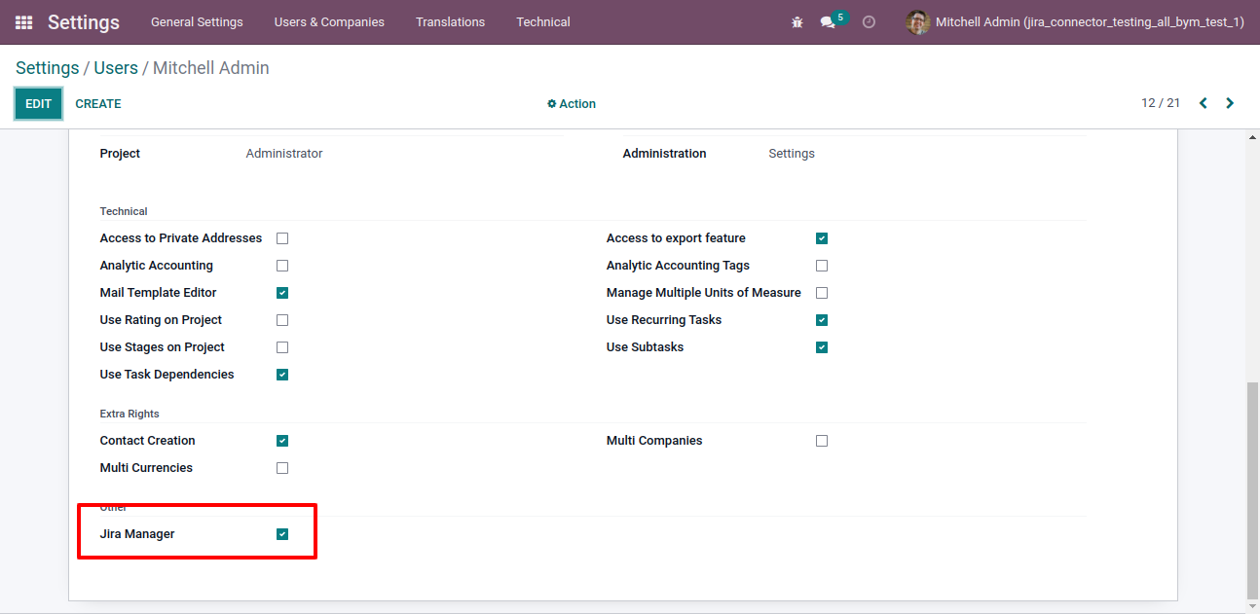1260x614 pixels.
Task: Toggle Manage Multiple Units of Measure checkbox
Action: (822, 293)
